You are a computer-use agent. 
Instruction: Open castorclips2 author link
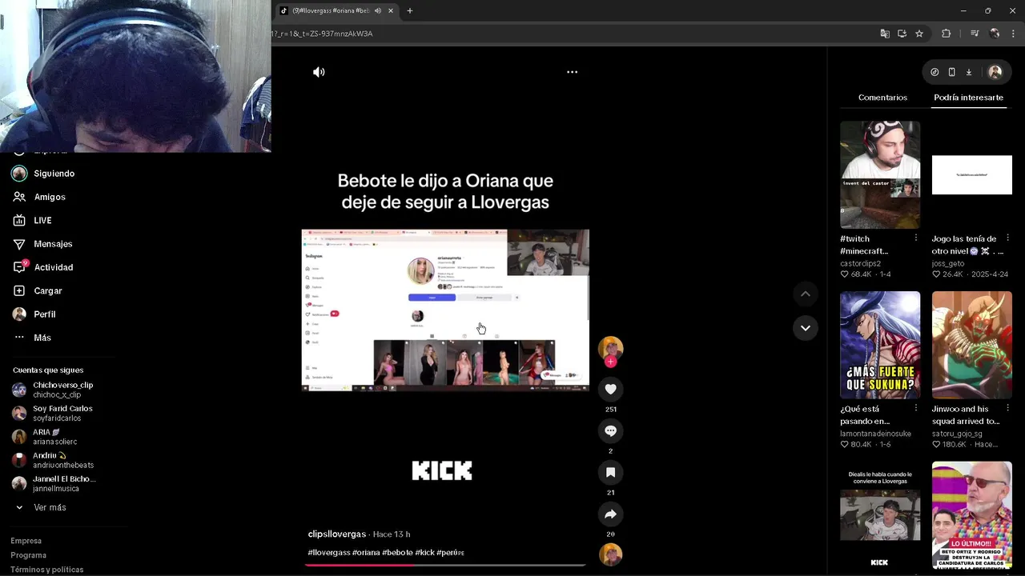(860, 263)
